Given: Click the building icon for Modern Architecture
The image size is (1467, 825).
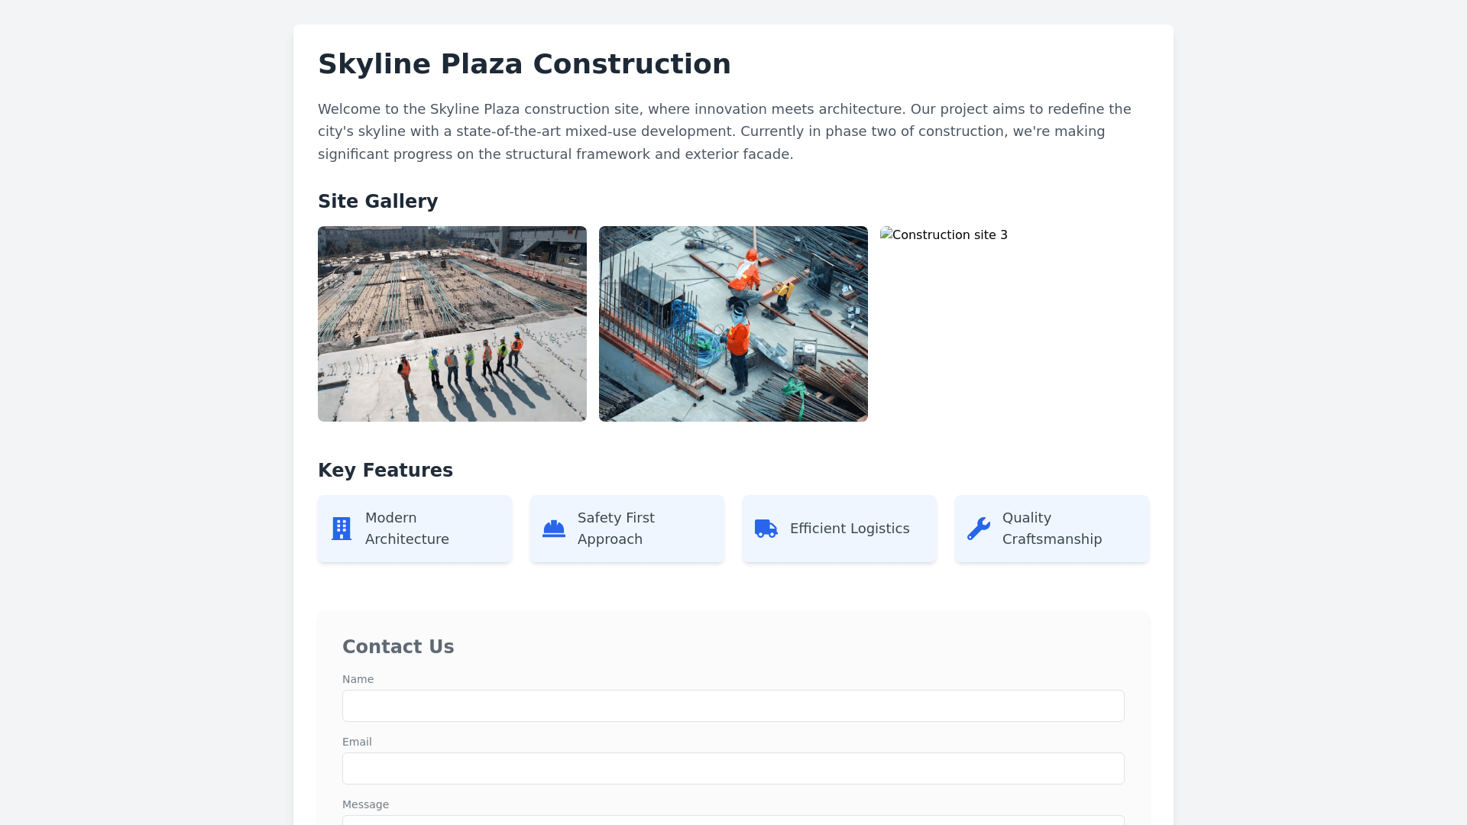Looking at the screenshot, I should tap(342, 529).
